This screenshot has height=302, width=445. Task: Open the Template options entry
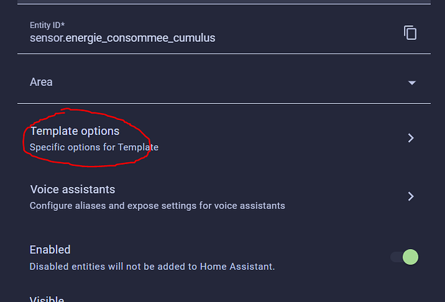tap(75, 132)
